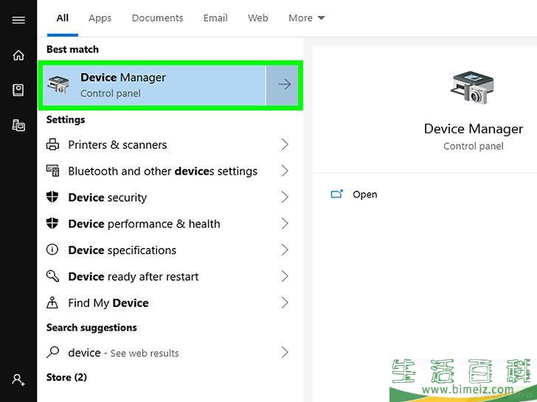The height and width of the screenshot is (402, 537).
Task: Click the Store (2) heading
Action: tap(66, 377)
